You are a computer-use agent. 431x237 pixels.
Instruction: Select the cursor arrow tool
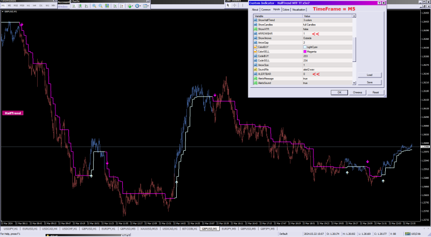click(x=228, y=5)
